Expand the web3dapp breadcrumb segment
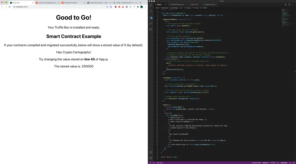This screenshot has height=164, width=296. pos(174,8)
